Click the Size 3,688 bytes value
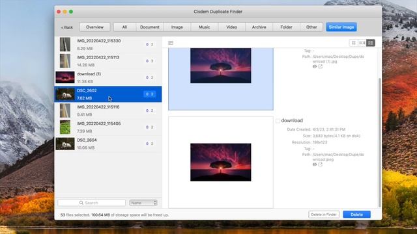 [336, 136]
